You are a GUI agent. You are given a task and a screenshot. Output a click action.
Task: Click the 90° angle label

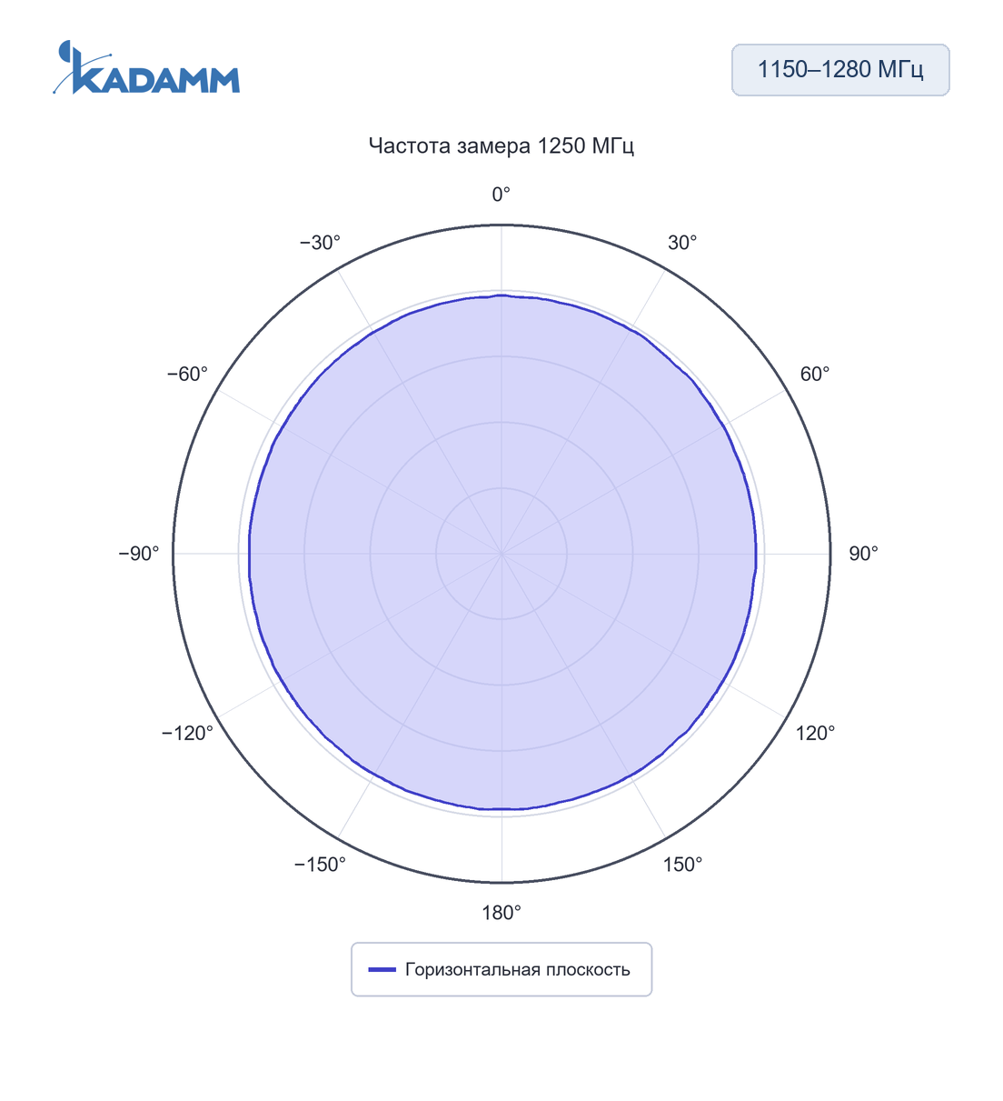click(863, 554)
